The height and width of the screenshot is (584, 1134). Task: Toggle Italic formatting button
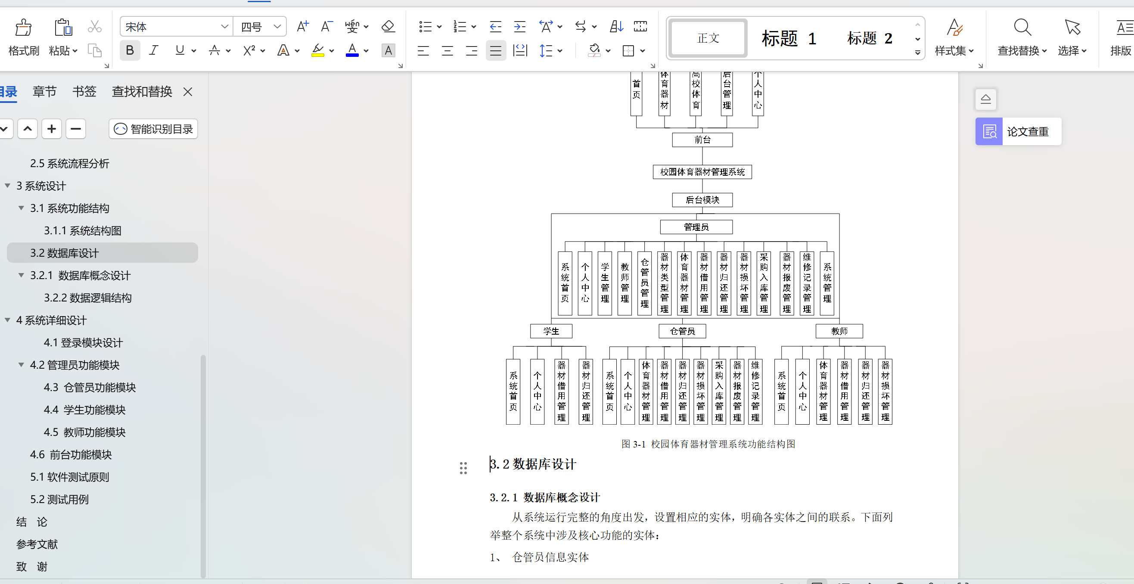coord(153,51)
